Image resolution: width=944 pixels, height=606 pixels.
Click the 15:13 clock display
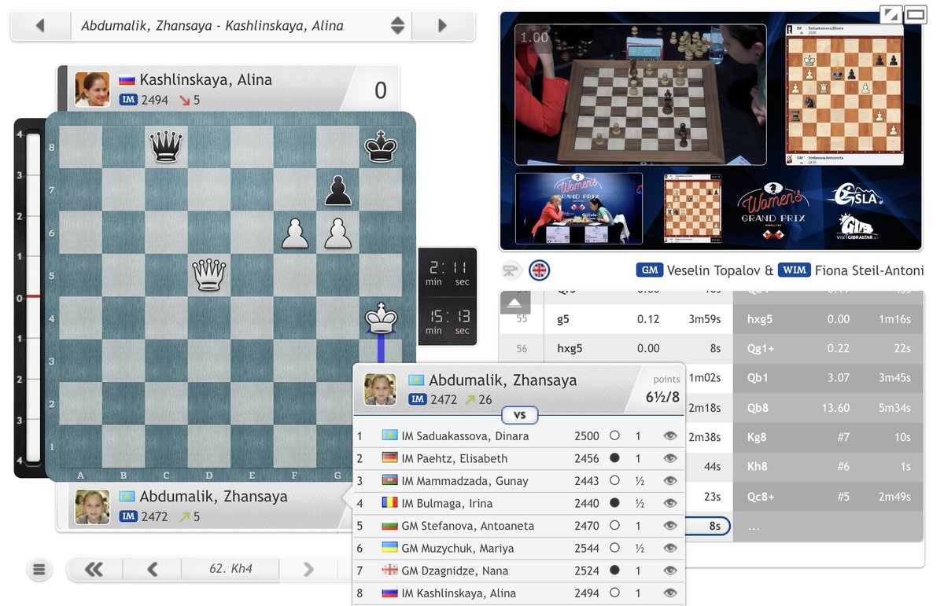point(448,321)
